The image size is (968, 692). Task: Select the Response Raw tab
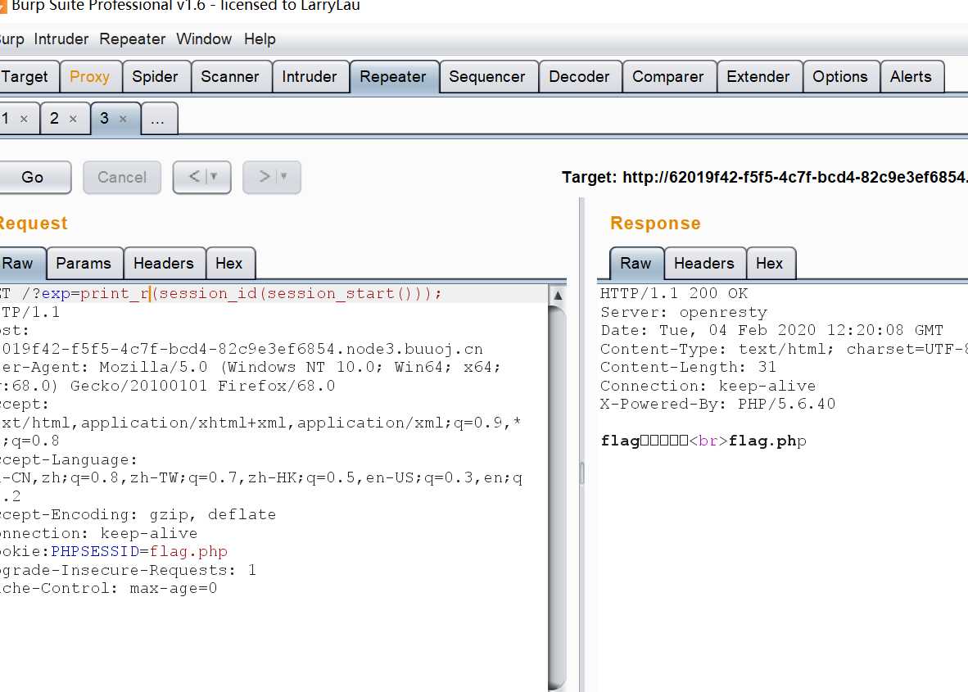[636, 264]
